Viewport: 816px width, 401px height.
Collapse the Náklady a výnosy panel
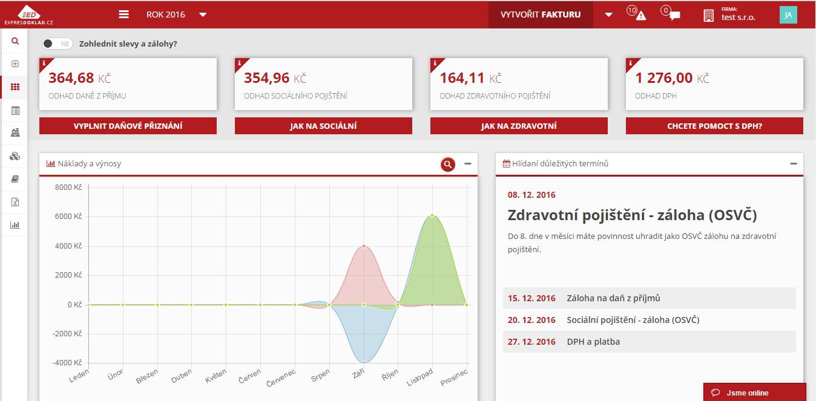[468, 164]
